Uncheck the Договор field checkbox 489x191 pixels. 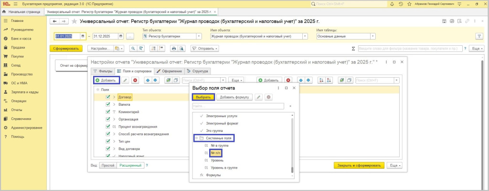tap(108, 97)
